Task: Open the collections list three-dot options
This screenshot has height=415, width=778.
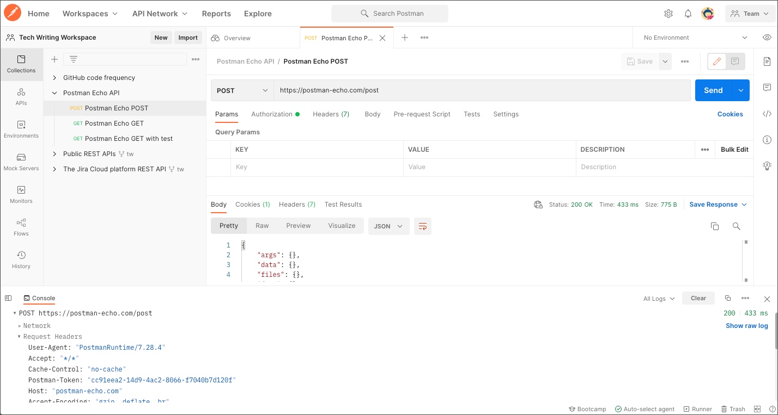Action: [x=196, y=59]
